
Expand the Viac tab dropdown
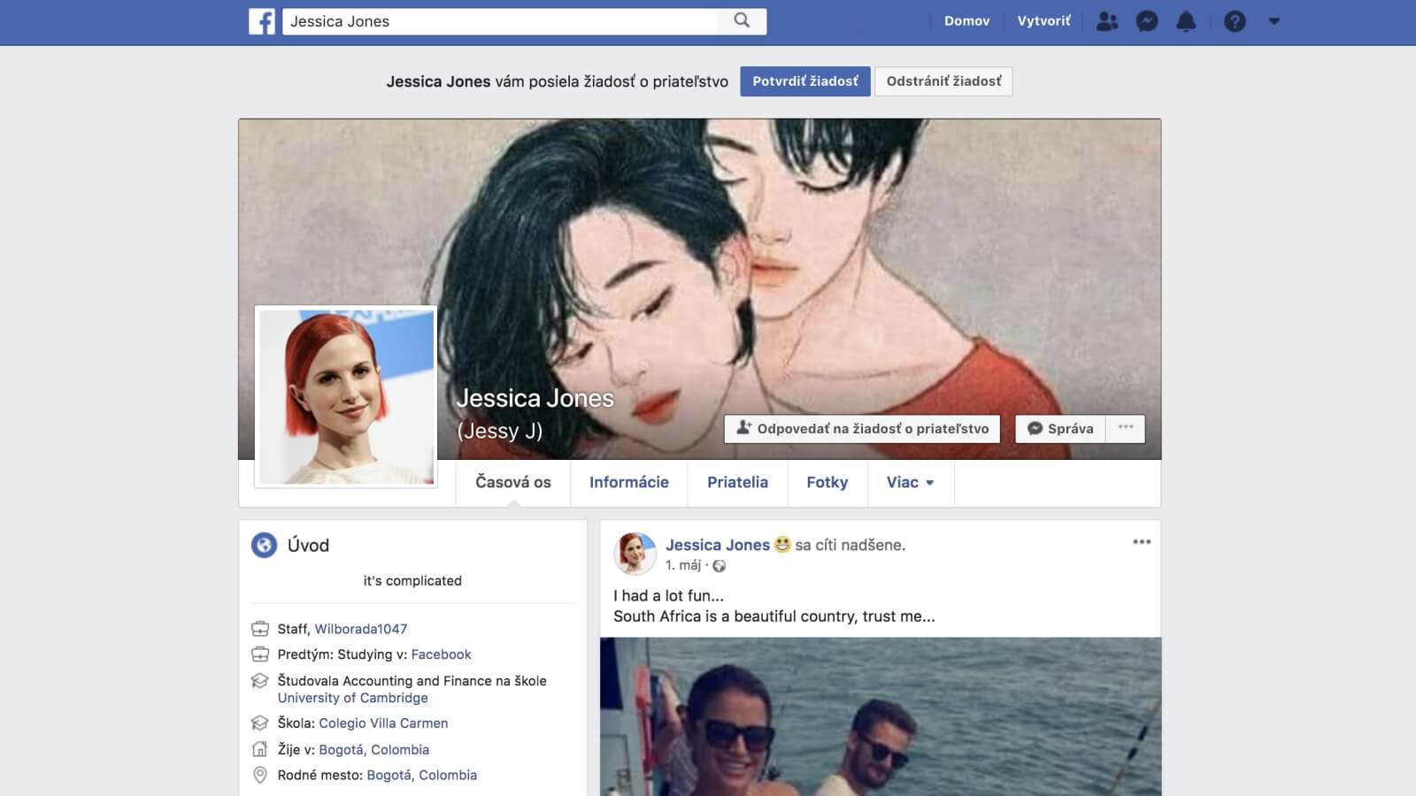[x=911, y=483]
